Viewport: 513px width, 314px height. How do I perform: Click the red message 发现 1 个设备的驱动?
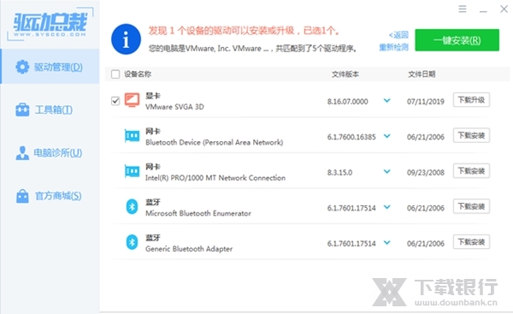(245, 31)
